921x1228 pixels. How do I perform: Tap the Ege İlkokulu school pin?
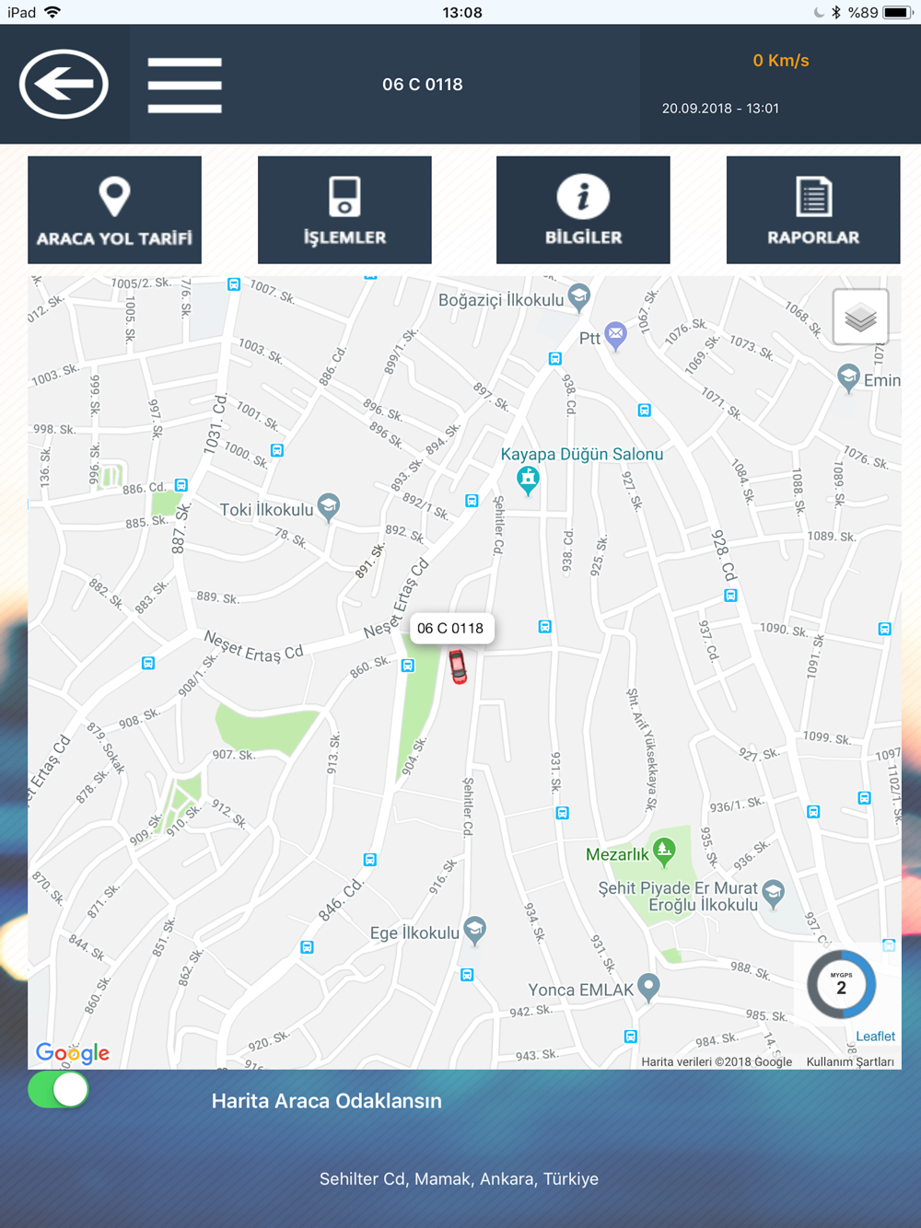pos(475,931)
